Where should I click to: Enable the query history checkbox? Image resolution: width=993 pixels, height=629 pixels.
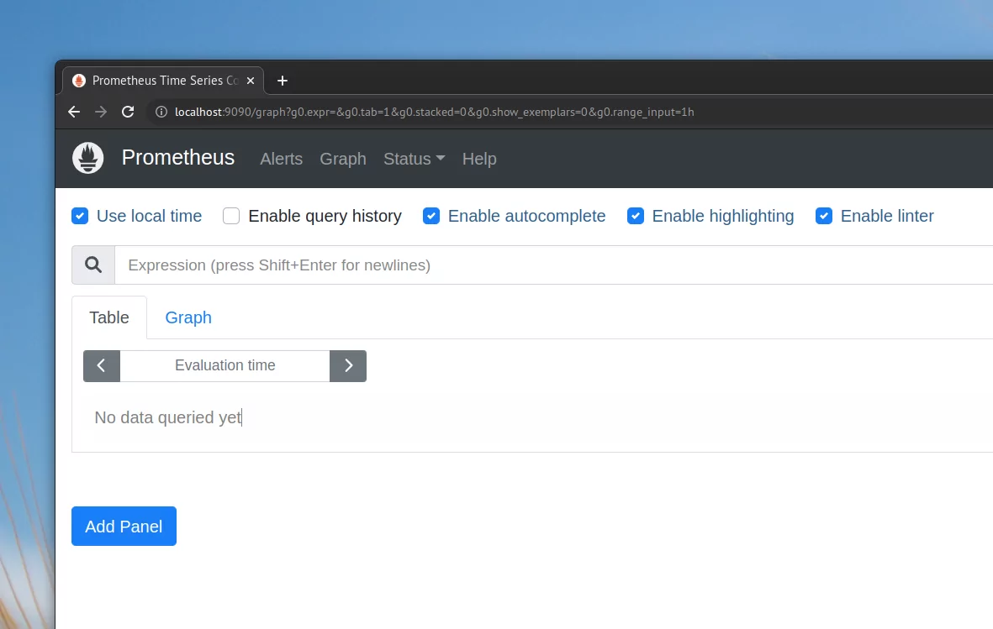coord(231,216)
